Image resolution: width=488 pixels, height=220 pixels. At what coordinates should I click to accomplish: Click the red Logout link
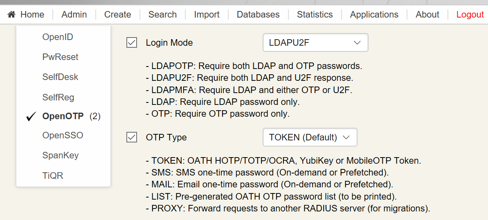[x=470, y=15]
